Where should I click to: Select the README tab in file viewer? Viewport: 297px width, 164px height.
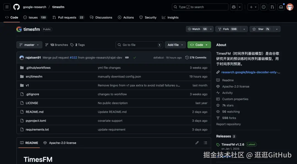point(29,143)
